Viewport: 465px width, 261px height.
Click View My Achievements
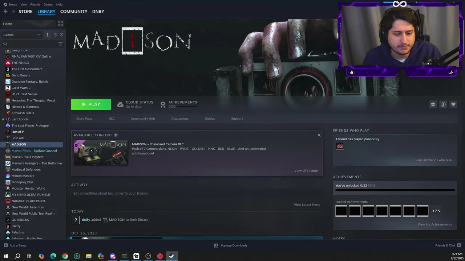[x=434, y=224]
